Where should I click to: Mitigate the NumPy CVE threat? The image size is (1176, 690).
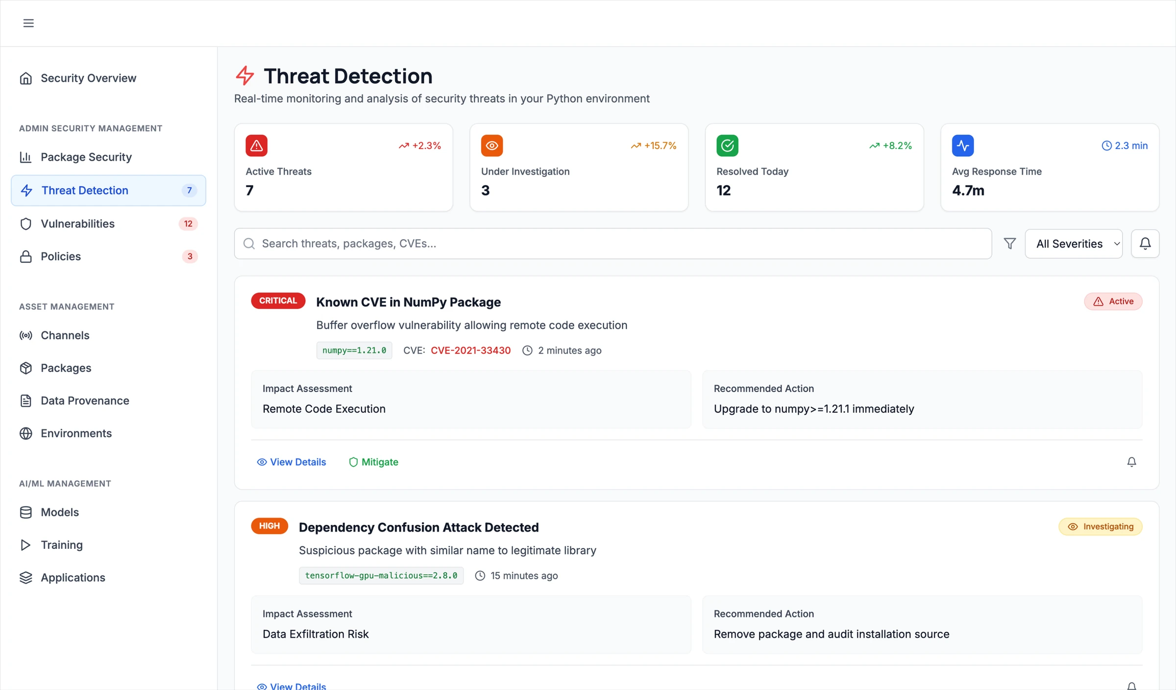click(x=373, y=462)
